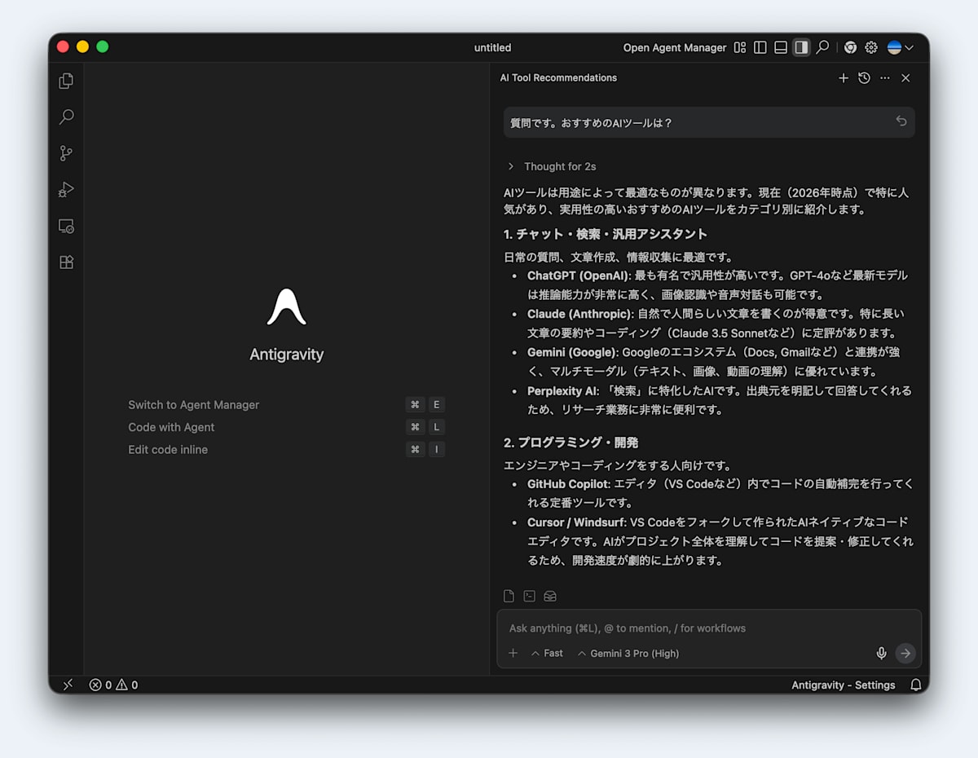Viewport: 978px width, 758px height.
Task: Click the remote window icon in status bar
Action: click(68, 685)
